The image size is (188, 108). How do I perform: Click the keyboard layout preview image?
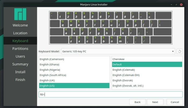click(x=111, y=28)
